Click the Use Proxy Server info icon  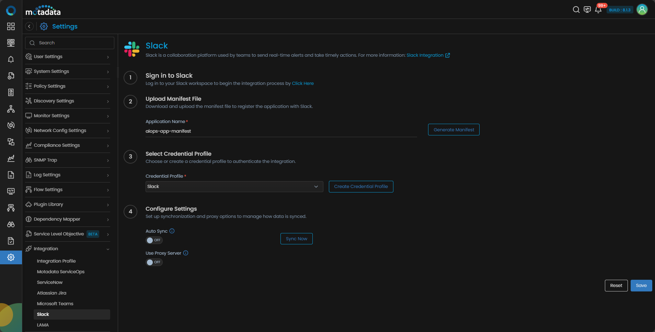click(x=186, y=253)
